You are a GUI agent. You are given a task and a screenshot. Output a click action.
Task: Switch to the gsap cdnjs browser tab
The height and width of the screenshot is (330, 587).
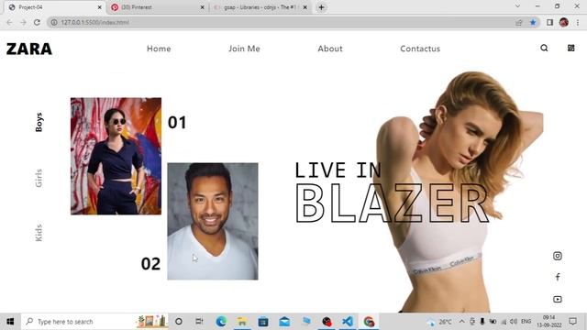[x=260, y=7]
